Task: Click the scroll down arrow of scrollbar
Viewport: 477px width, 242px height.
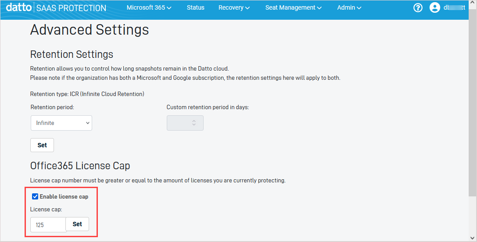Action: pyautogui.click(x=473, y=238)
